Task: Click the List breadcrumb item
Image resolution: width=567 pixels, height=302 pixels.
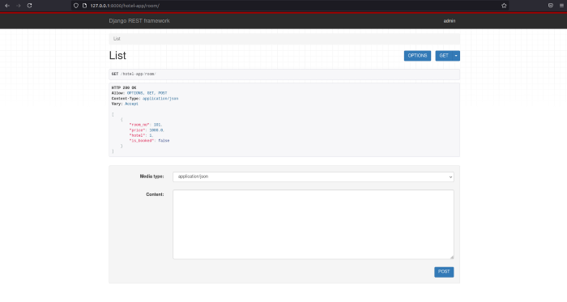Action: click(117, 39)
